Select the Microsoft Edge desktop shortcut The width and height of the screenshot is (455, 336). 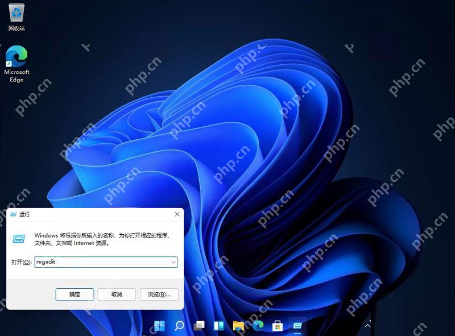[16, 64]
